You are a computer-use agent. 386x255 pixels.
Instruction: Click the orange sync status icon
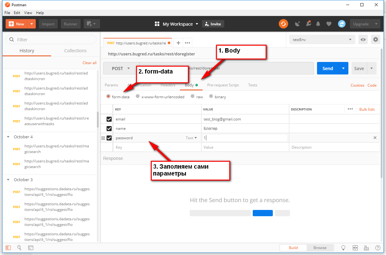(283, 24)
